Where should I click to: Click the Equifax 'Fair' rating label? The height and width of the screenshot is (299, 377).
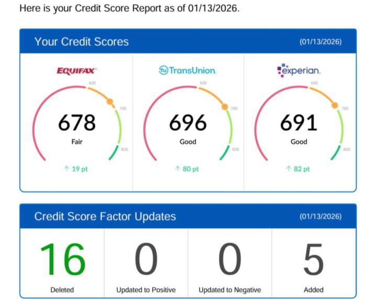pyautogui.click(x=77, y=142)
